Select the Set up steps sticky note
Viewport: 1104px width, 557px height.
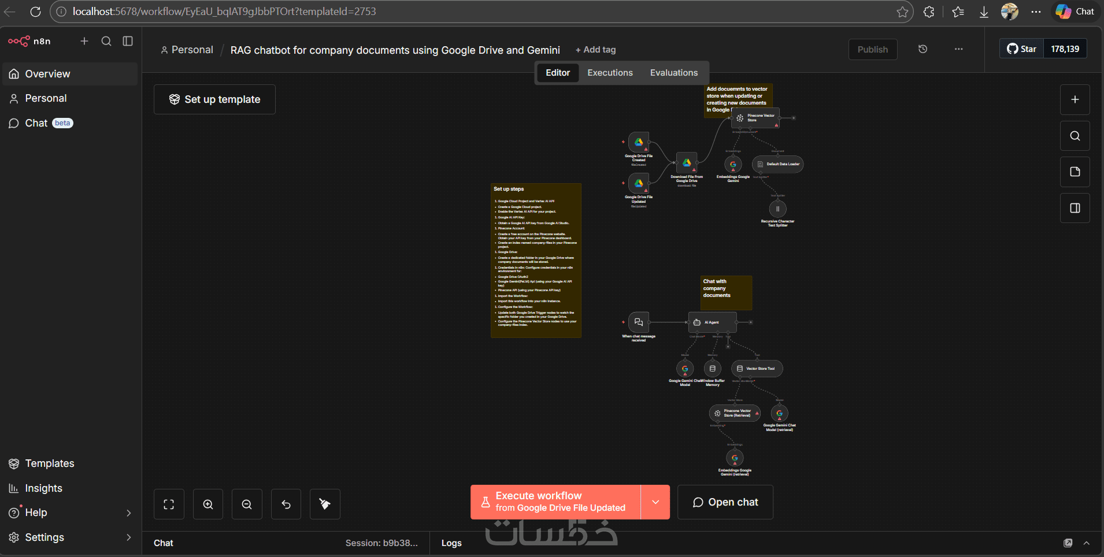[536, 261]
